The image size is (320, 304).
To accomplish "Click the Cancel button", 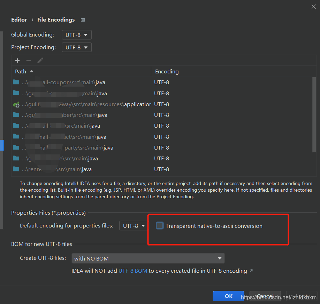I will point(265,296).
